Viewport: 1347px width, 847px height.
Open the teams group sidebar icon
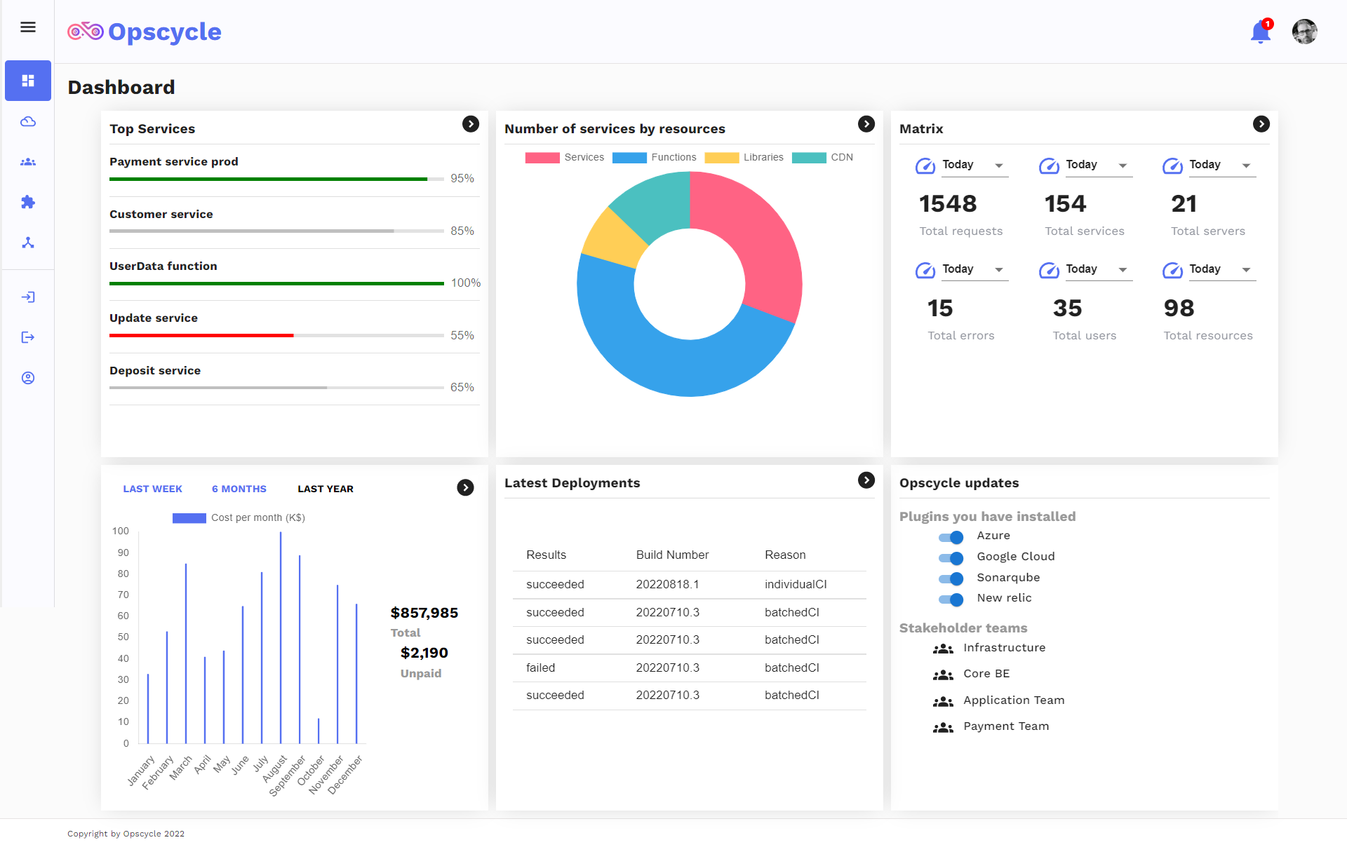pos(28,162)
